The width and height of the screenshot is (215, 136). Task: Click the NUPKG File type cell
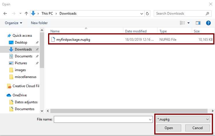(x=168, y=40)
